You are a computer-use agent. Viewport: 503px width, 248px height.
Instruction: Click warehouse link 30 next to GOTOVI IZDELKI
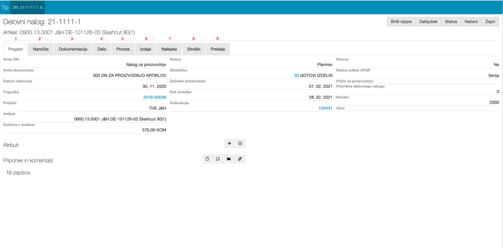(296, 75)
